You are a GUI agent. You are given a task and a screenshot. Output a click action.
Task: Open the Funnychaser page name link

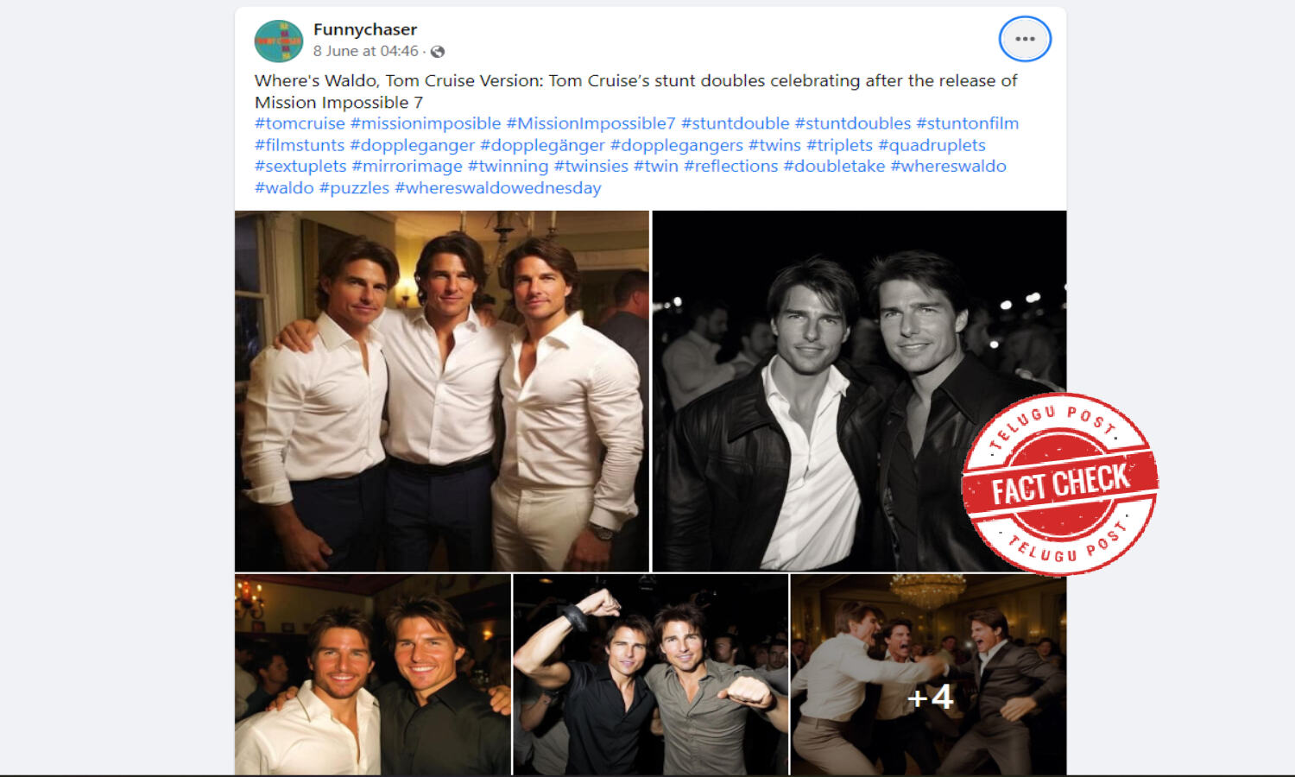(x=365, y=29)
